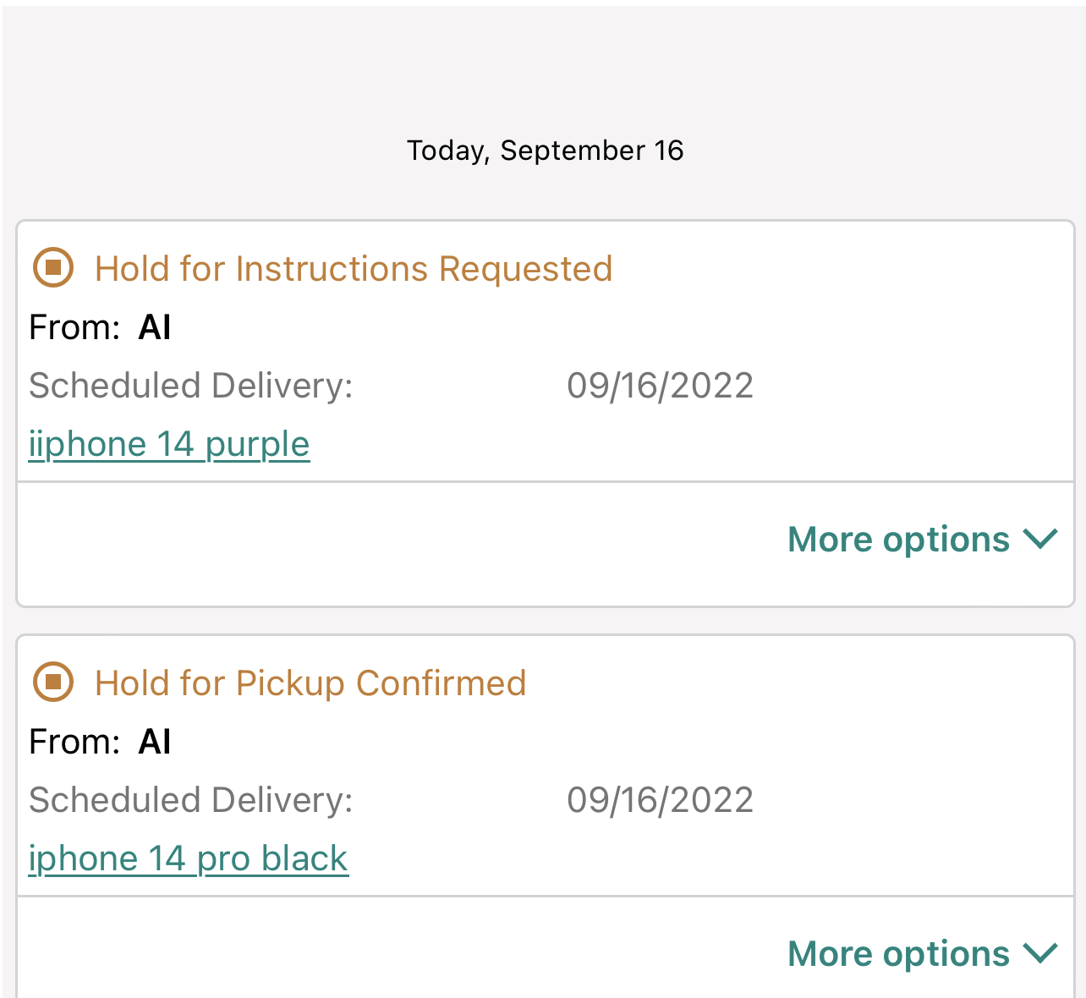1086x998 pixels.
Task: Click the hold status icon beside Pickup Confirmed
Action: 53,682
